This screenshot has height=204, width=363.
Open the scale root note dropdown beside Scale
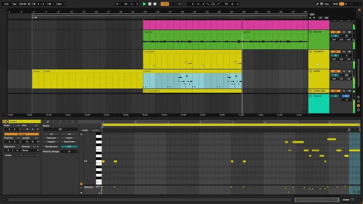[x=18, y=155]
